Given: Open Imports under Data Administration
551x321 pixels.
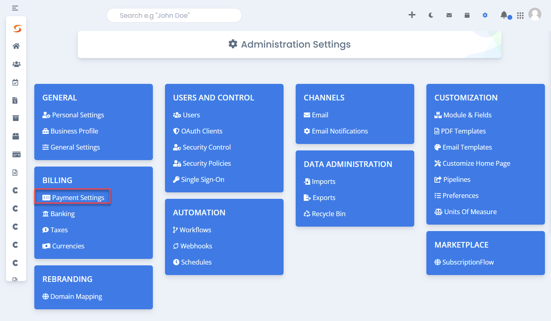Looking at the screenshot, I should (320, 181).
